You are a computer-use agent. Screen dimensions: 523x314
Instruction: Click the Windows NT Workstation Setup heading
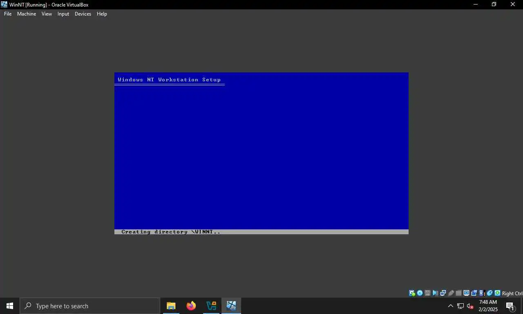coord(169,80)
